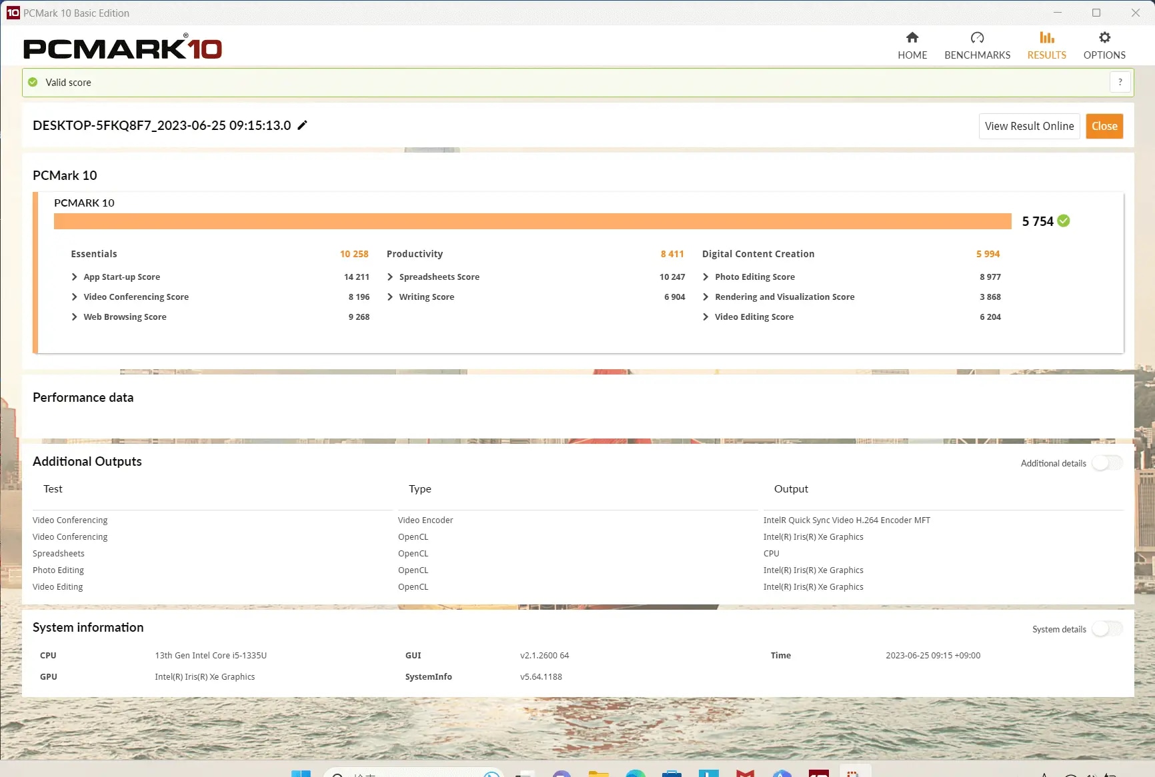Click Rendering value 3 868
This screenshot has width=1155, height=777.
point(990,297)
